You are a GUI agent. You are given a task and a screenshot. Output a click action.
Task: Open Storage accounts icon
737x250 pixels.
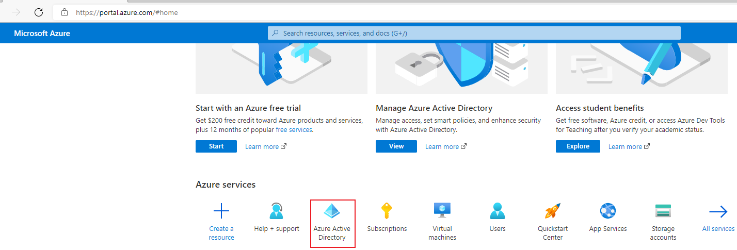(x=663, y=211)
